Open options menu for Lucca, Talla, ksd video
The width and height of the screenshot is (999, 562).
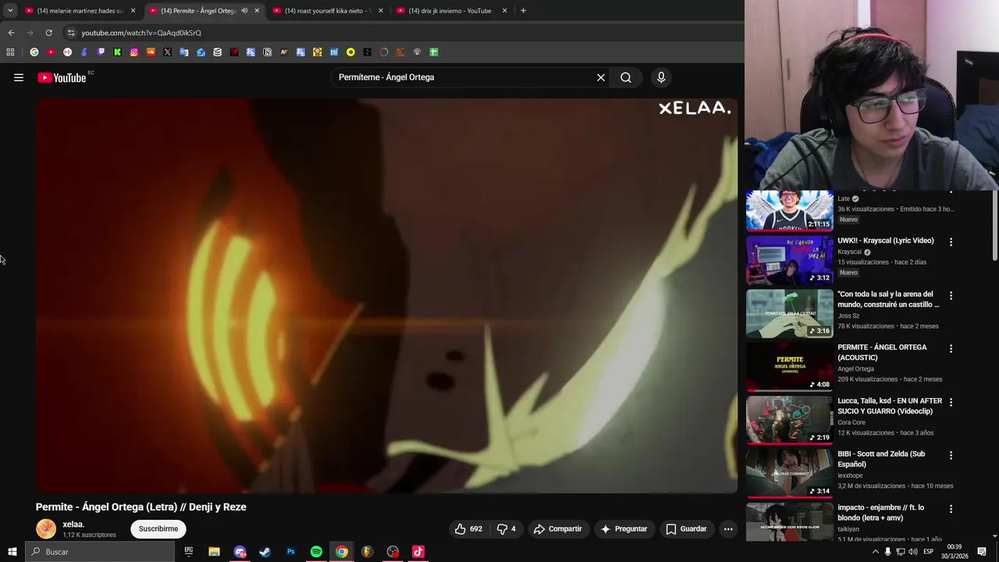click(x=951, y=402)
